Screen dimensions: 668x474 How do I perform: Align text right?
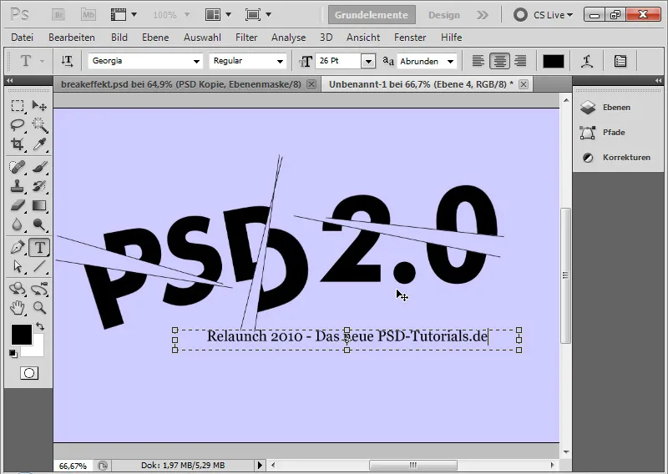[519, 61]
